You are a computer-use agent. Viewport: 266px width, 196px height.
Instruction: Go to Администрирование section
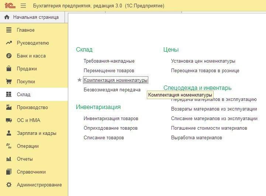(x=39, y=185)
